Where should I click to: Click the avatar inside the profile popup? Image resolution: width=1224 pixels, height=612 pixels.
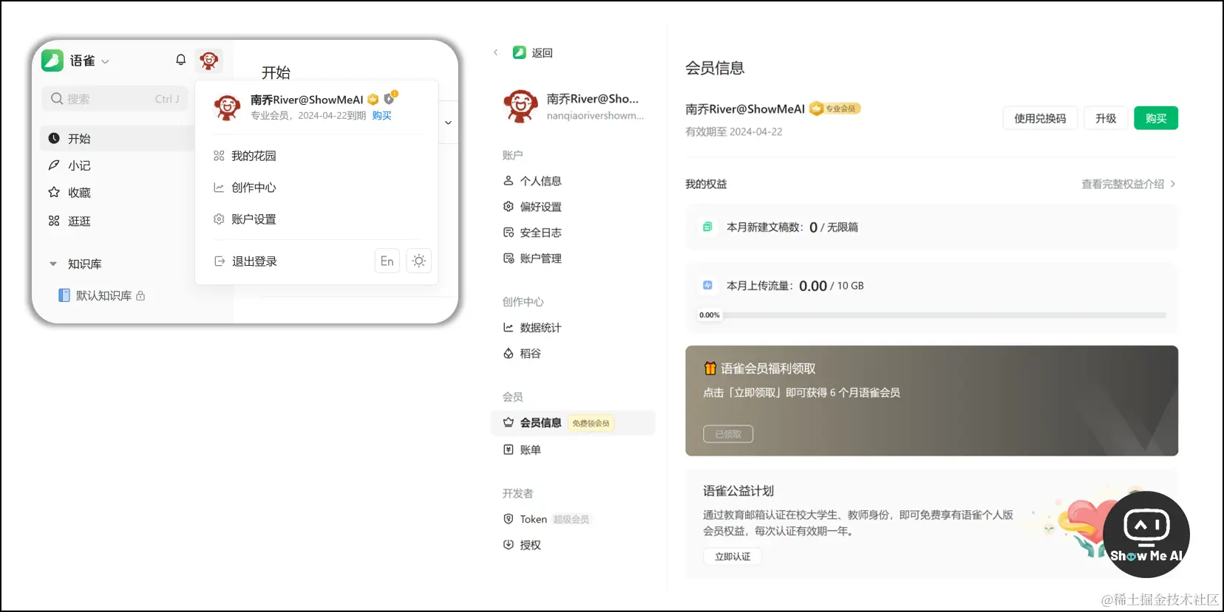point(227,108)
